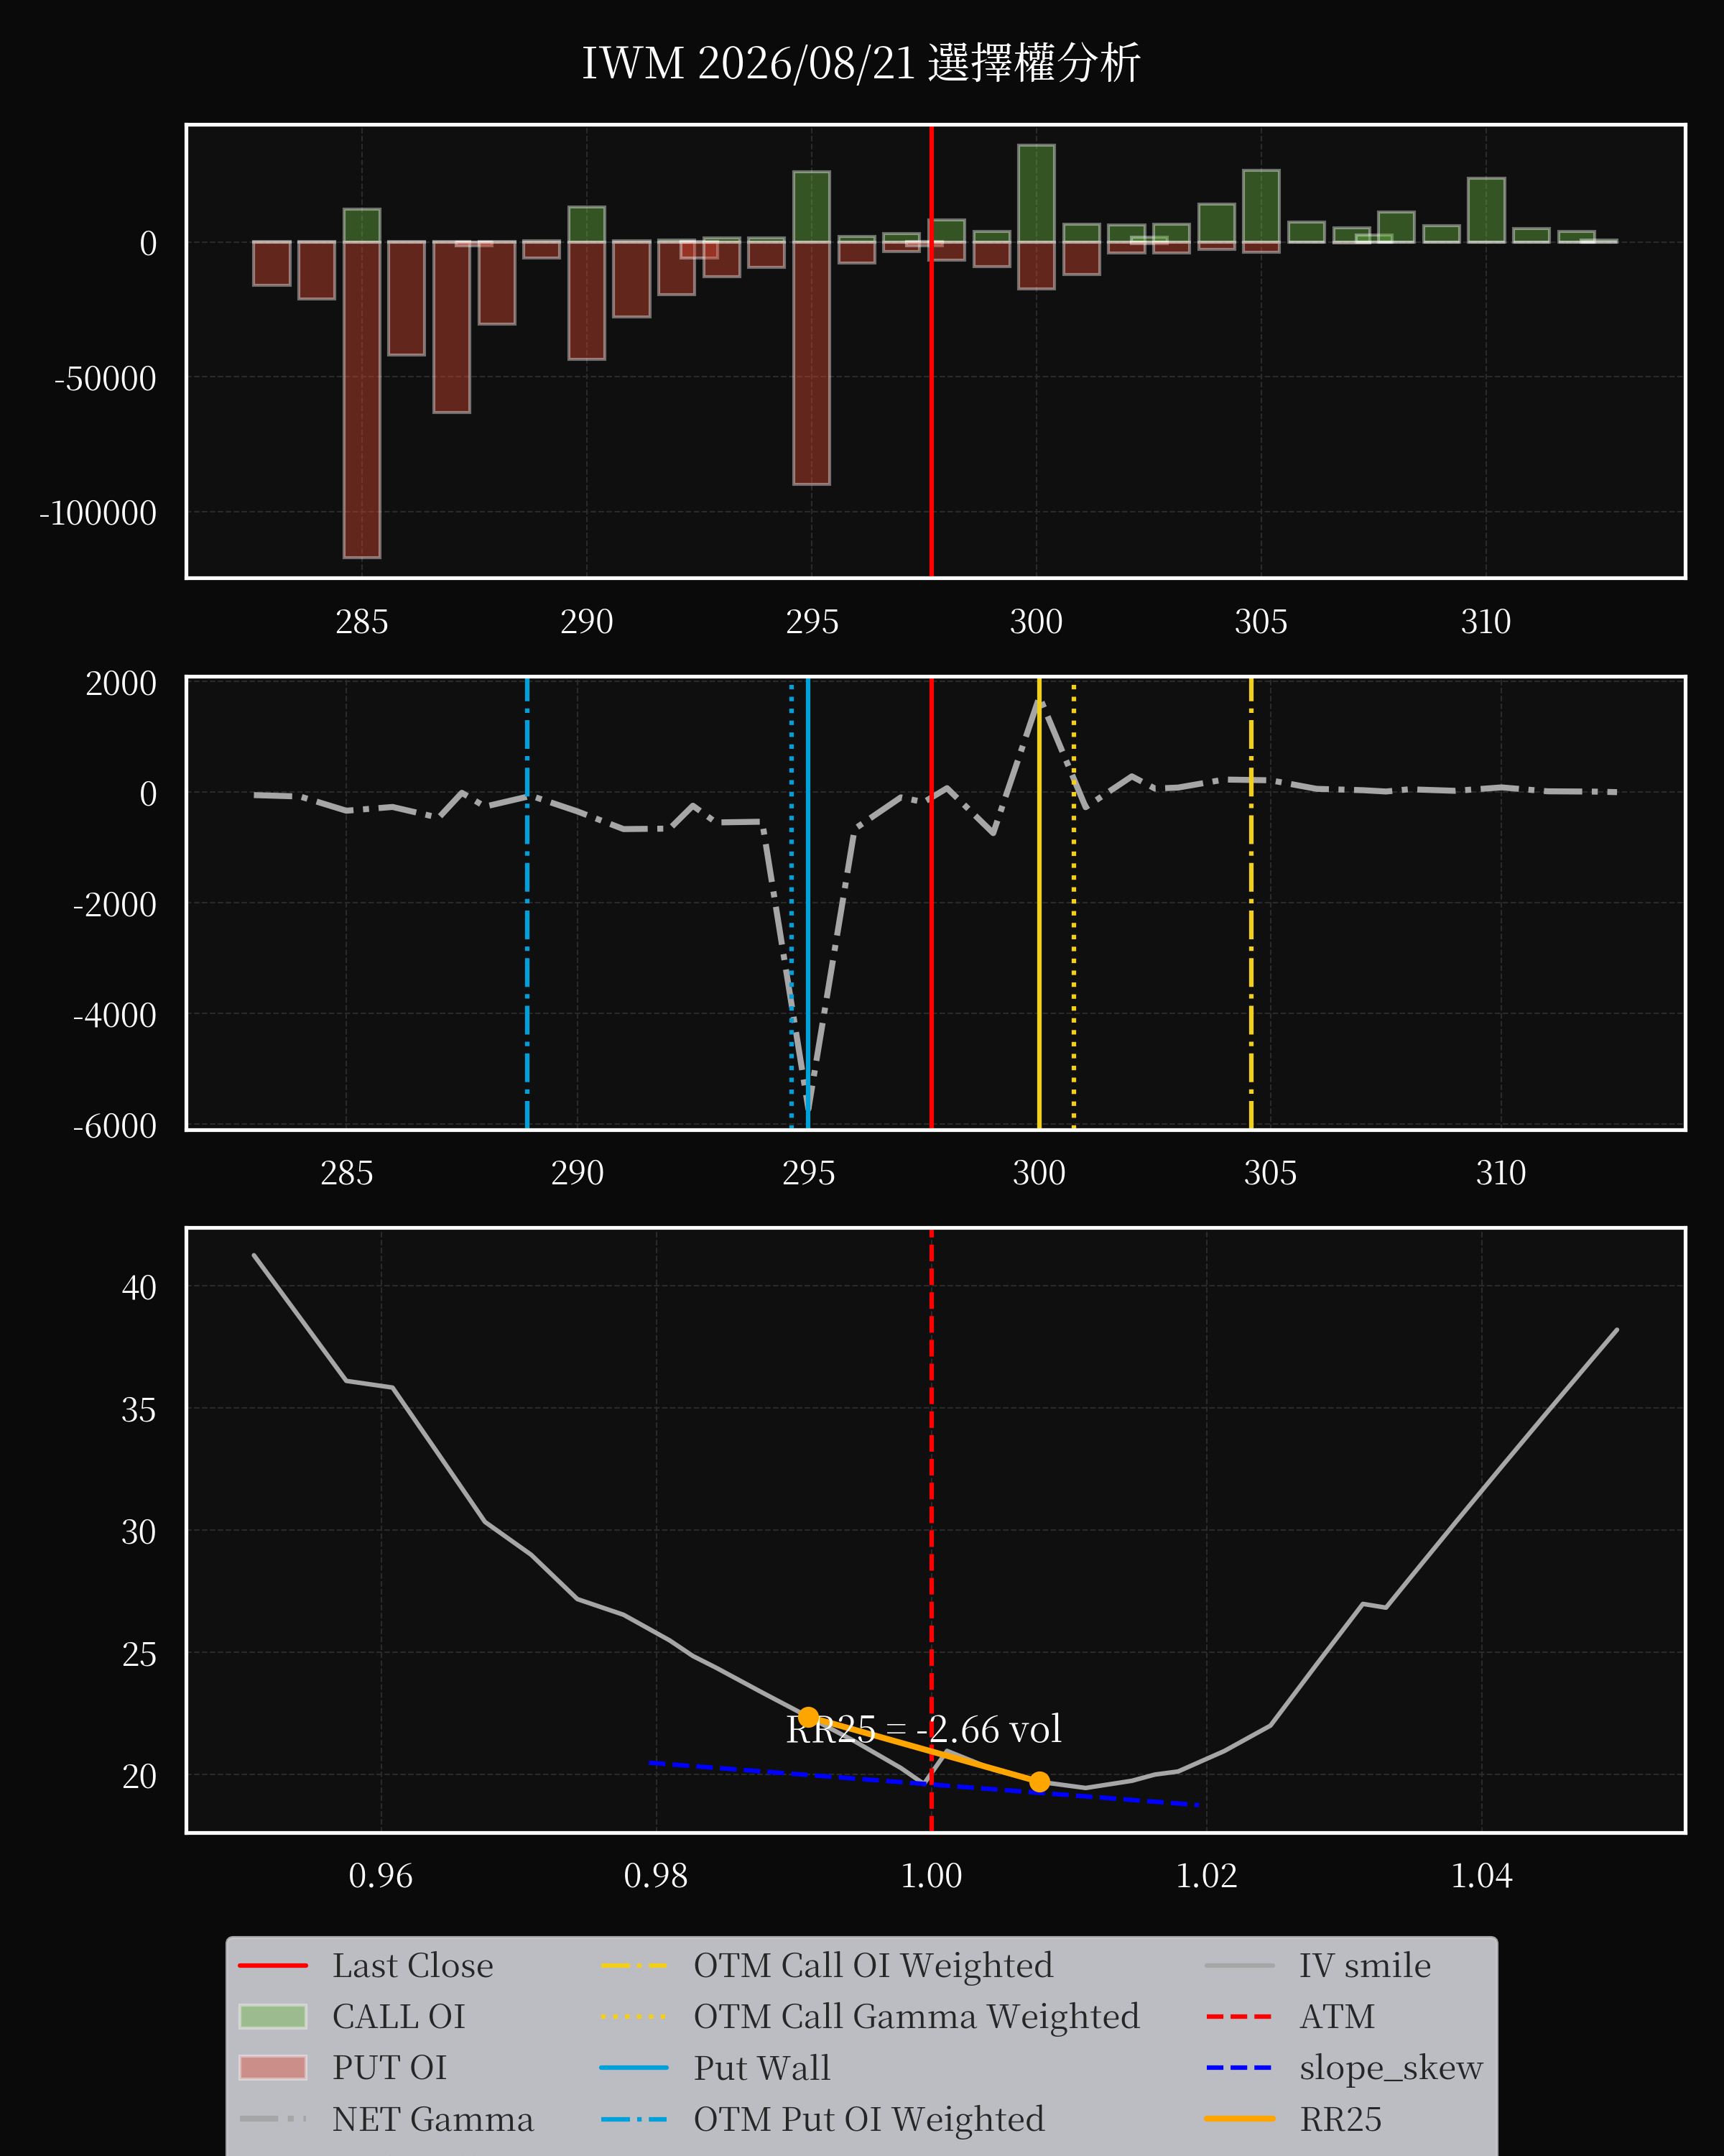Screen dimensions: 1724x2156
Task: Click the -50000 y-axis label in OI chart
Action: [x=105, y=378]
